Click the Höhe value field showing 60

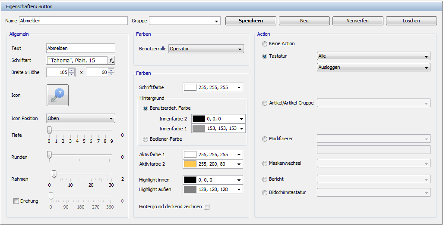click(97, 72)
